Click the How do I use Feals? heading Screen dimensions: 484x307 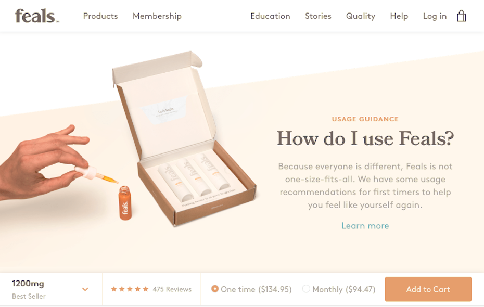(x=365, y=138)
